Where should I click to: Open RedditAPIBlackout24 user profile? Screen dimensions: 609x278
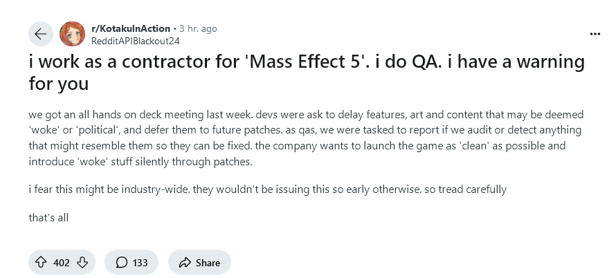(135, 41)
